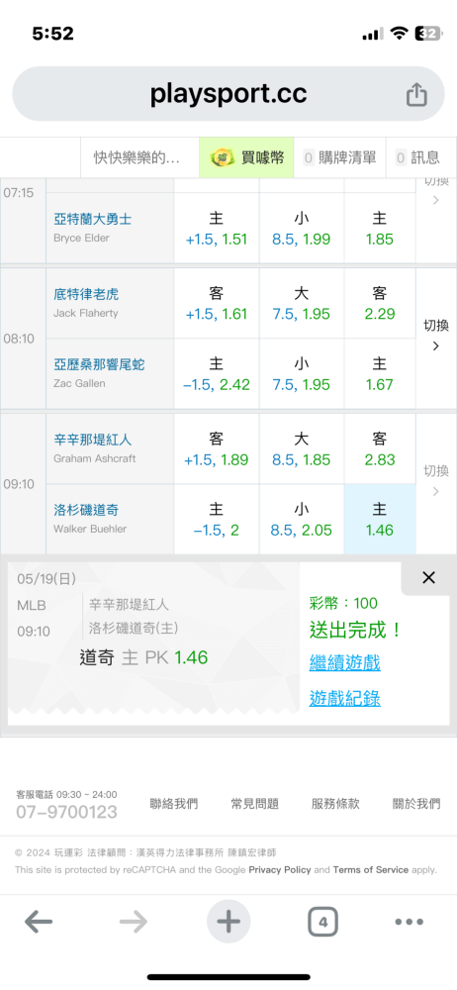
Task: Open the 訊息 messages tab
Action: point(421,157)
